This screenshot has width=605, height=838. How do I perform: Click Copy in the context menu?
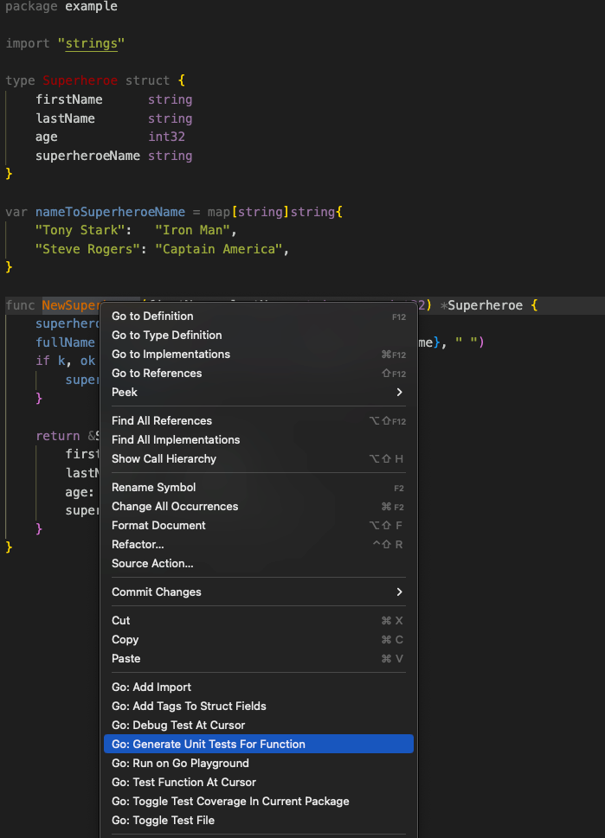pos(126,640)
